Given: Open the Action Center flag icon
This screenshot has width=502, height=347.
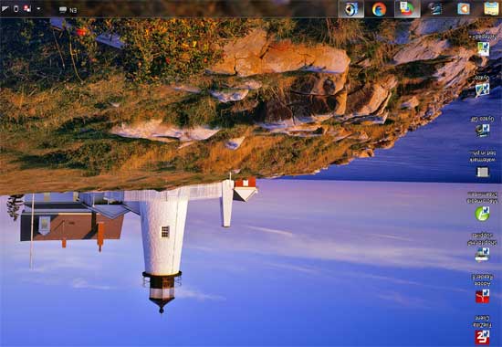Looking at the screenshot, I should pyautogui.click(x=26, y=8).
